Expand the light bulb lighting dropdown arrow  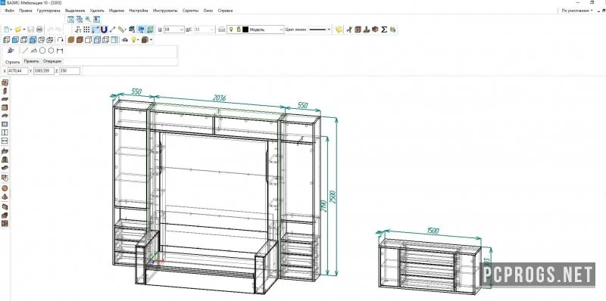coord(138,40)
